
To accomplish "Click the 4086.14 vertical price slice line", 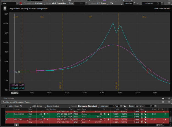I will (62, 51).
